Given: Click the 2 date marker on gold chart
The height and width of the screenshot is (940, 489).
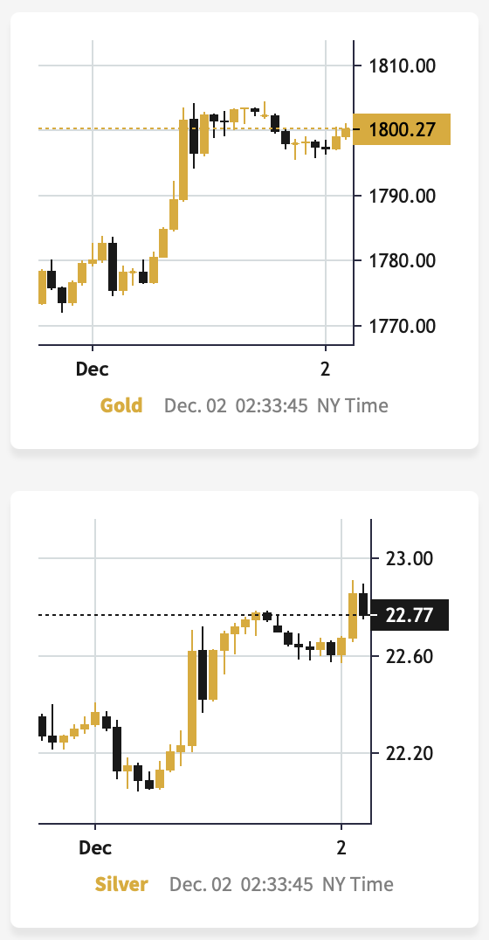Looking at the screenshot, I should 326,369.
